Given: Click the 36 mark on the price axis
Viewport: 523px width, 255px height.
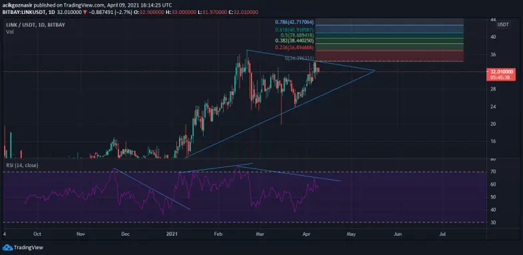Looking at the screenshot, I should click(492, 54).
